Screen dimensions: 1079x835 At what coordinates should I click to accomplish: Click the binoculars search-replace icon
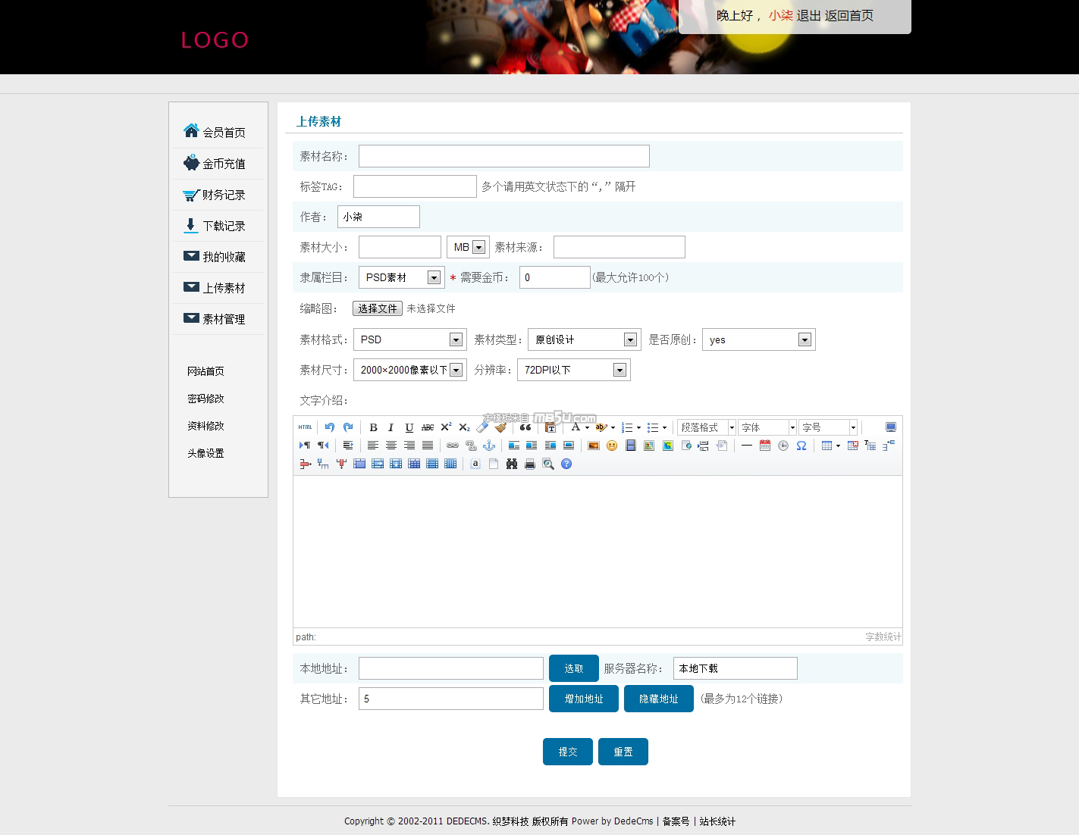[x=512, y=464]
